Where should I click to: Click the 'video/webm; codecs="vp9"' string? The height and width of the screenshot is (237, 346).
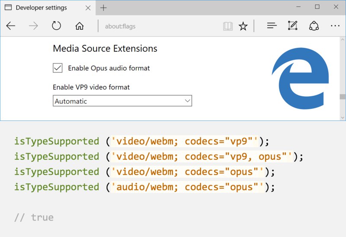pyautogui.click(x=184, y=142)
